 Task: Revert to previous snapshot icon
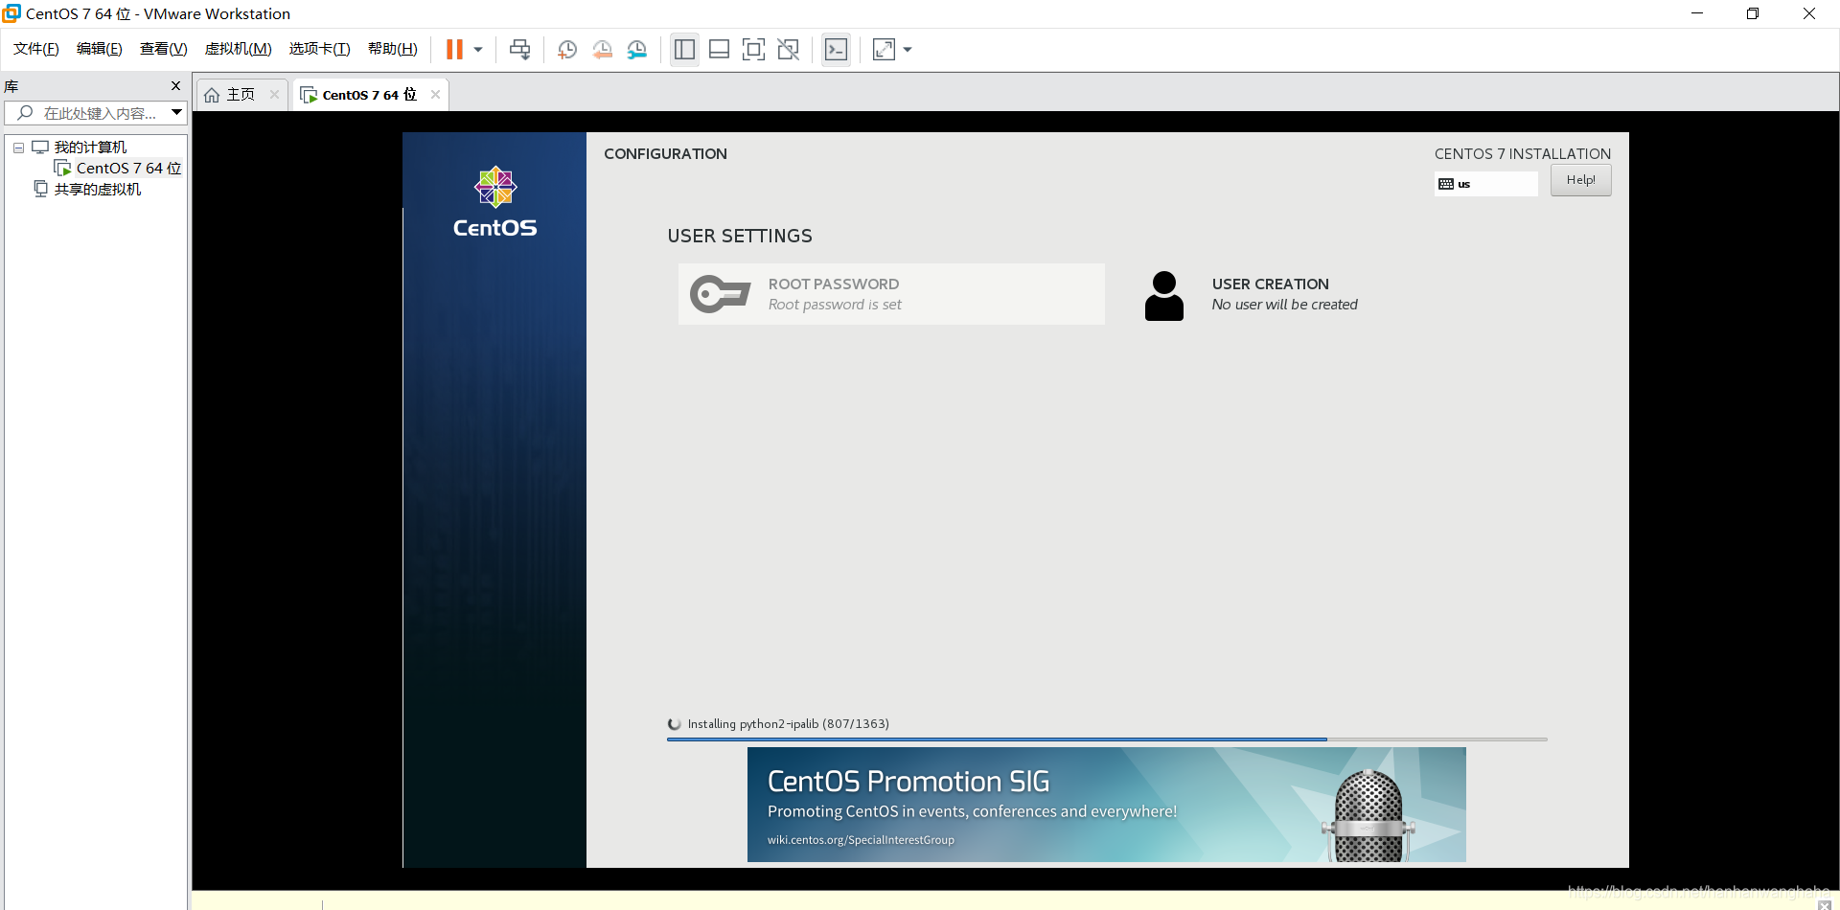pyautogui.click(x=603, y=50)
